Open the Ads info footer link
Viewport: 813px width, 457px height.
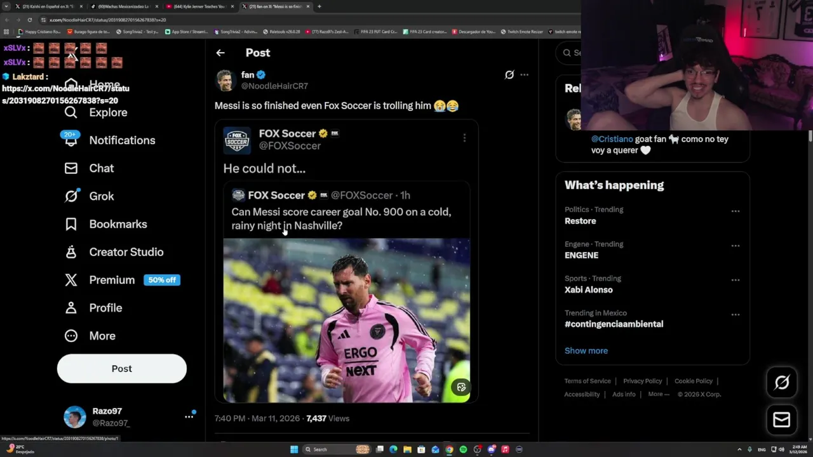click(624, 394)
